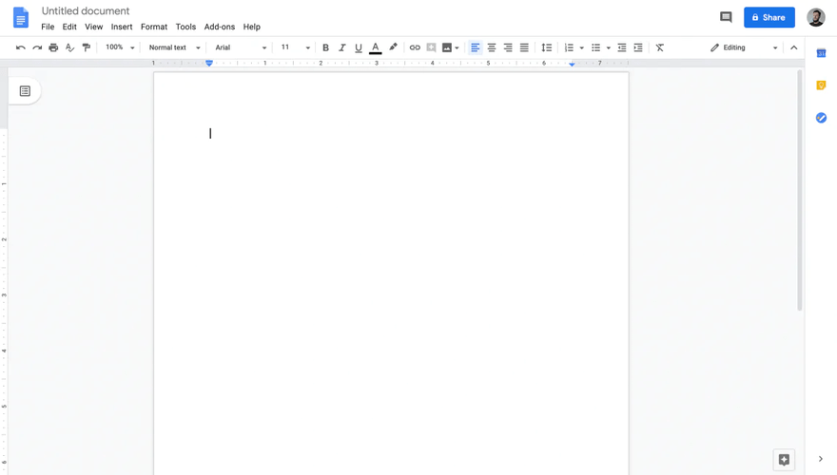Click the right indent marker on ruler
The width and height of the screenshot is (837, 475).
[572, 64]
